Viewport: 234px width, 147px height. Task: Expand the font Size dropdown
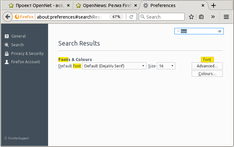pos(166,66)
